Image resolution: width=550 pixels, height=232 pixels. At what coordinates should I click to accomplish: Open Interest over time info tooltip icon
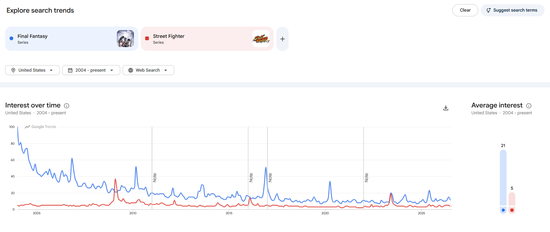tap(67, 106)
